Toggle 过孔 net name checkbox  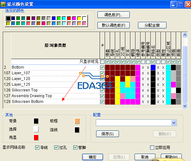pyautogui.click(x=56, y=147)
